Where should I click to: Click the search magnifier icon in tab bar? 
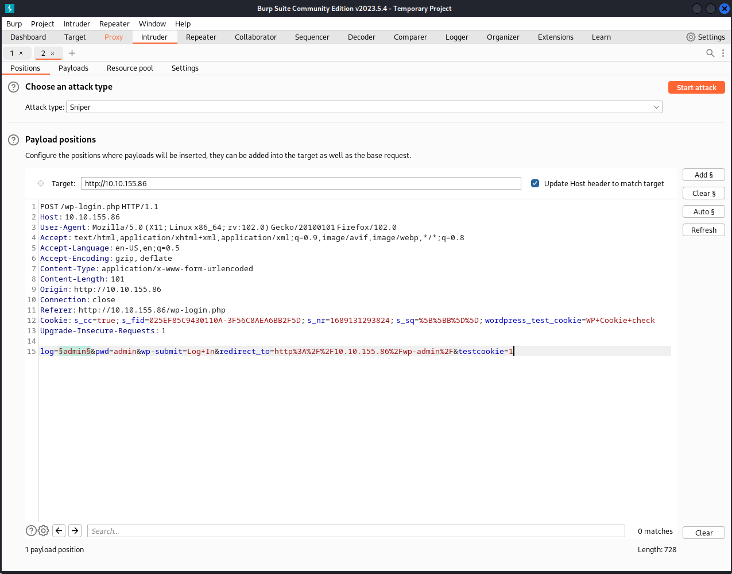710,53
